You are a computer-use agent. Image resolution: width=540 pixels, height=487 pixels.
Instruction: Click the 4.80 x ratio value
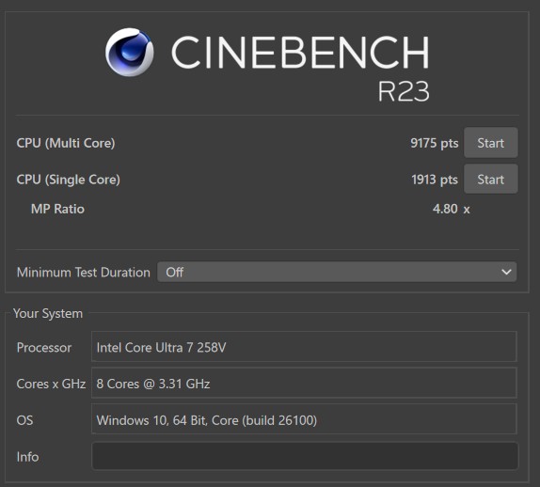pyautogui.click(x=452, y=209)
